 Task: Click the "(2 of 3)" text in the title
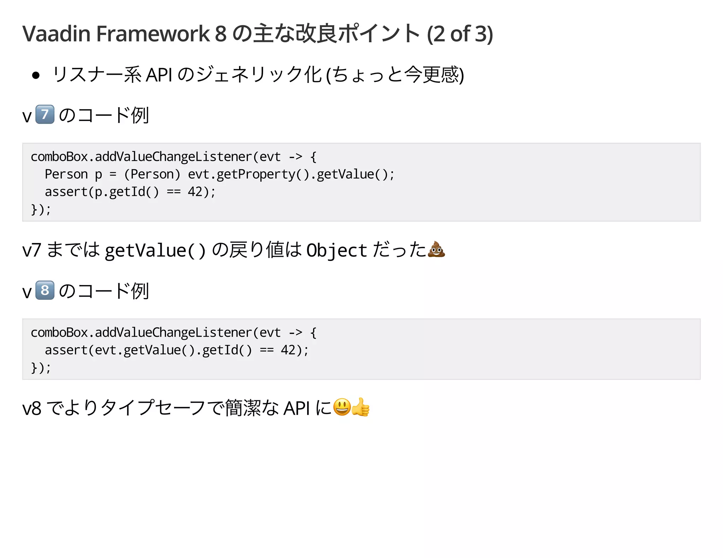coord(460,34)
